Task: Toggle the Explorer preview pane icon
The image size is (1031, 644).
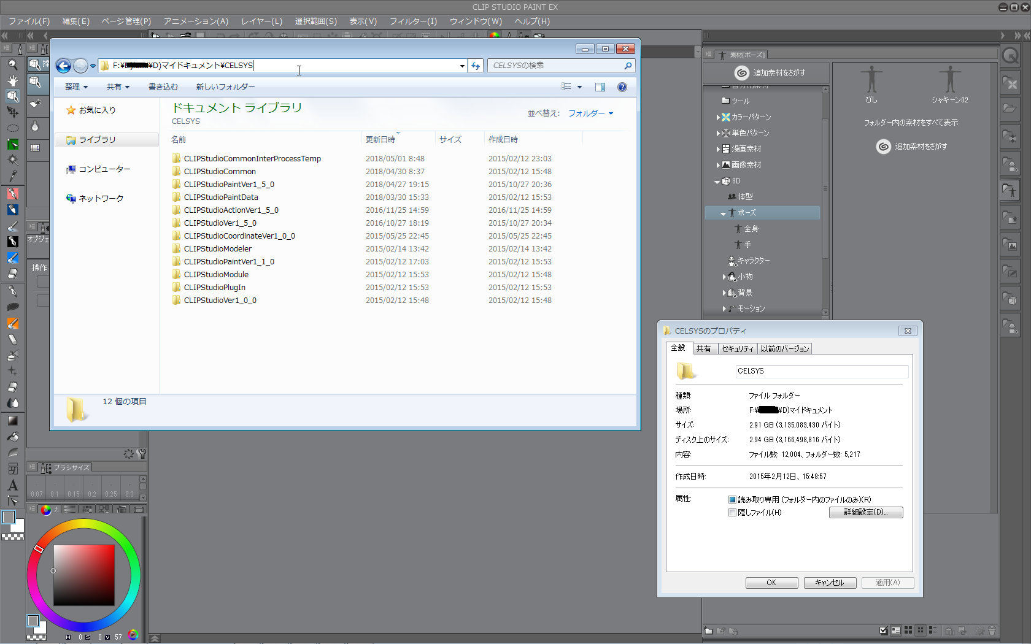Action: tap(600, 87)
